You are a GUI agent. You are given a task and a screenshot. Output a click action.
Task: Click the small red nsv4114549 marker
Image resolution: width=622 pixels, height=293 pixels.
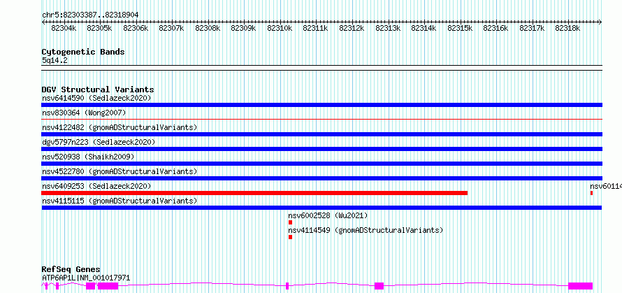(290, 237)
